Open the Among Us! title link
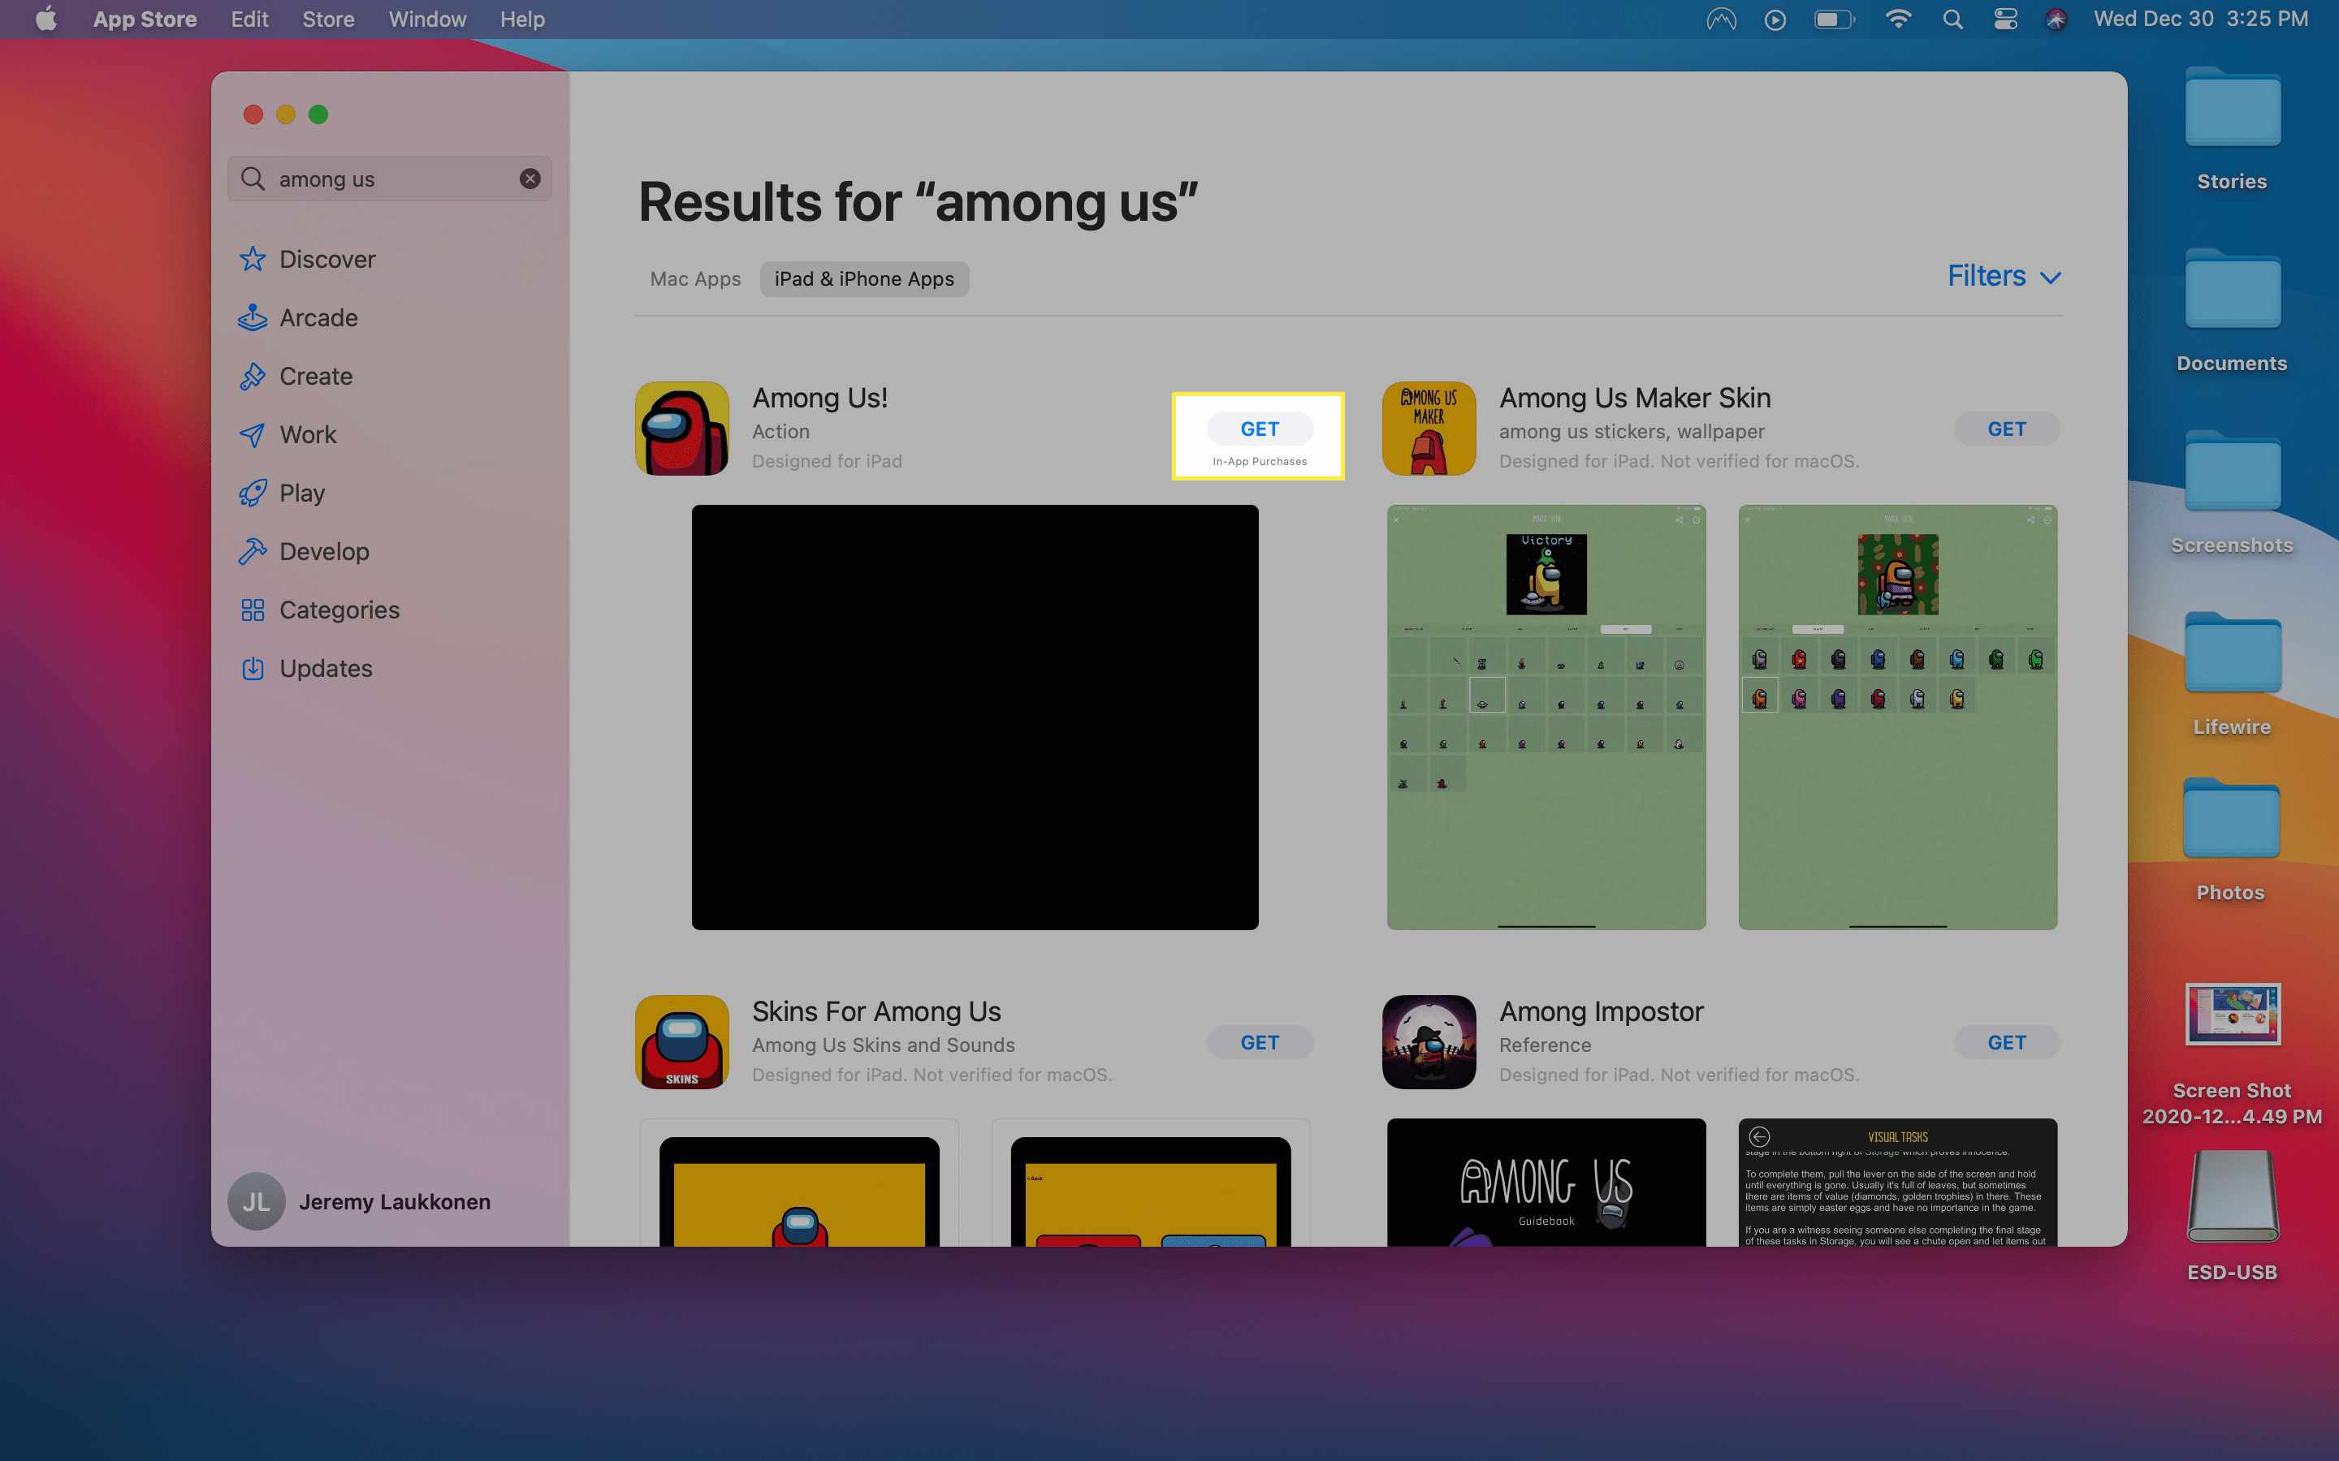 click(819, 397)
